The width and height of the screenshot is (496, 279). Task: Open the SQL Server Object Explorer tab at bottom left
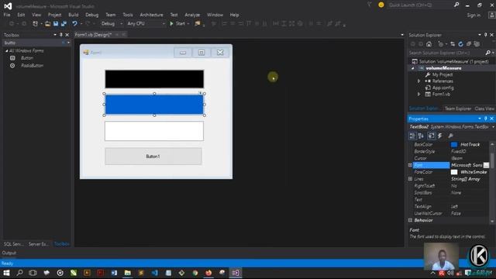14,244
